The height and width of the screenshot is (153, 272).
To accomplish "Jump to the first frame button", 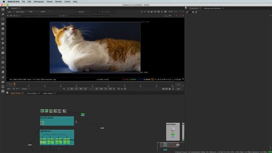I will 72,89.
